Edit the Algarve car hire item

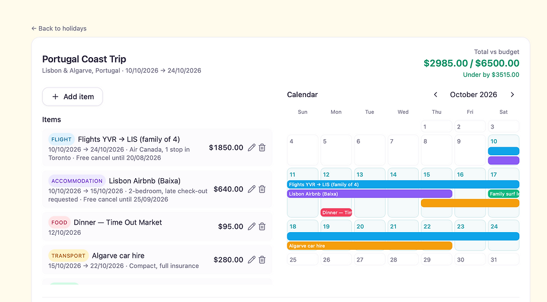click(x=252, y=260)
